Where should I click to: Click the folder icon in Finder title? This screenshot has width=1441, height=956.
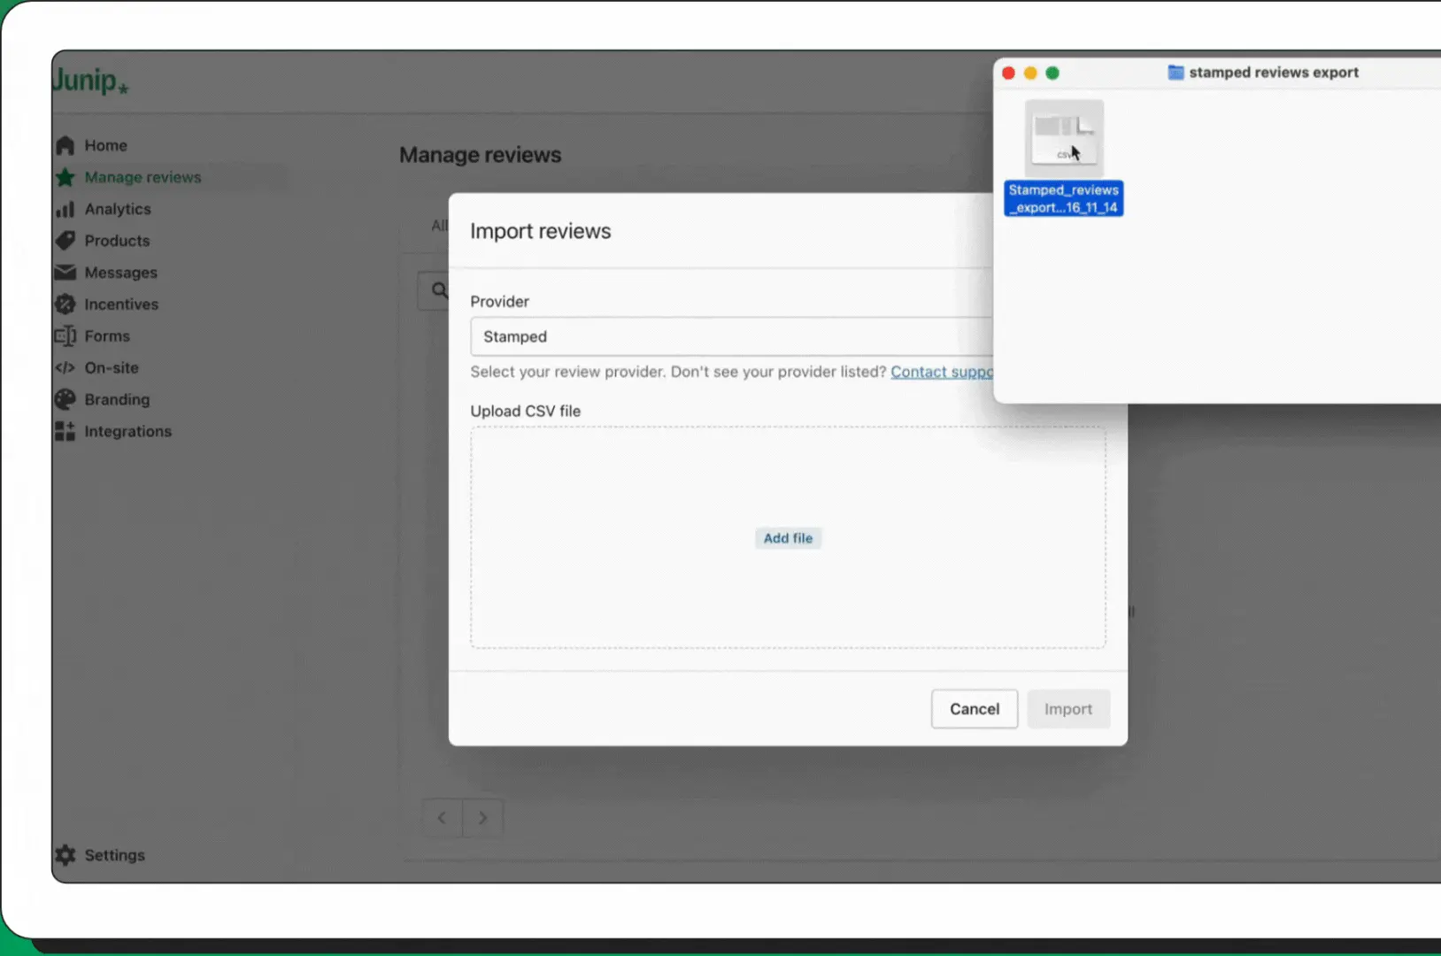click(x=1175, y=73)
